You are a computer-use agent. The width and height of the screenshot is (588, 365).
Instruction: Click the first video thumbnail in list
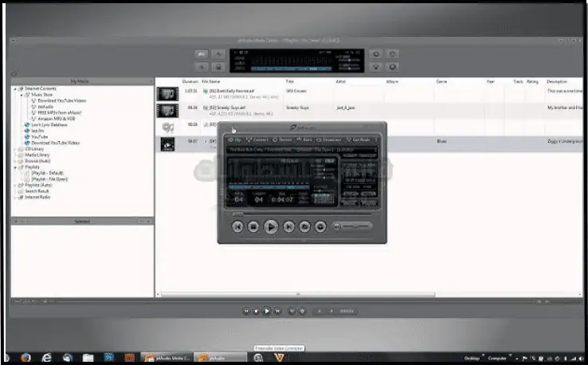167,92
